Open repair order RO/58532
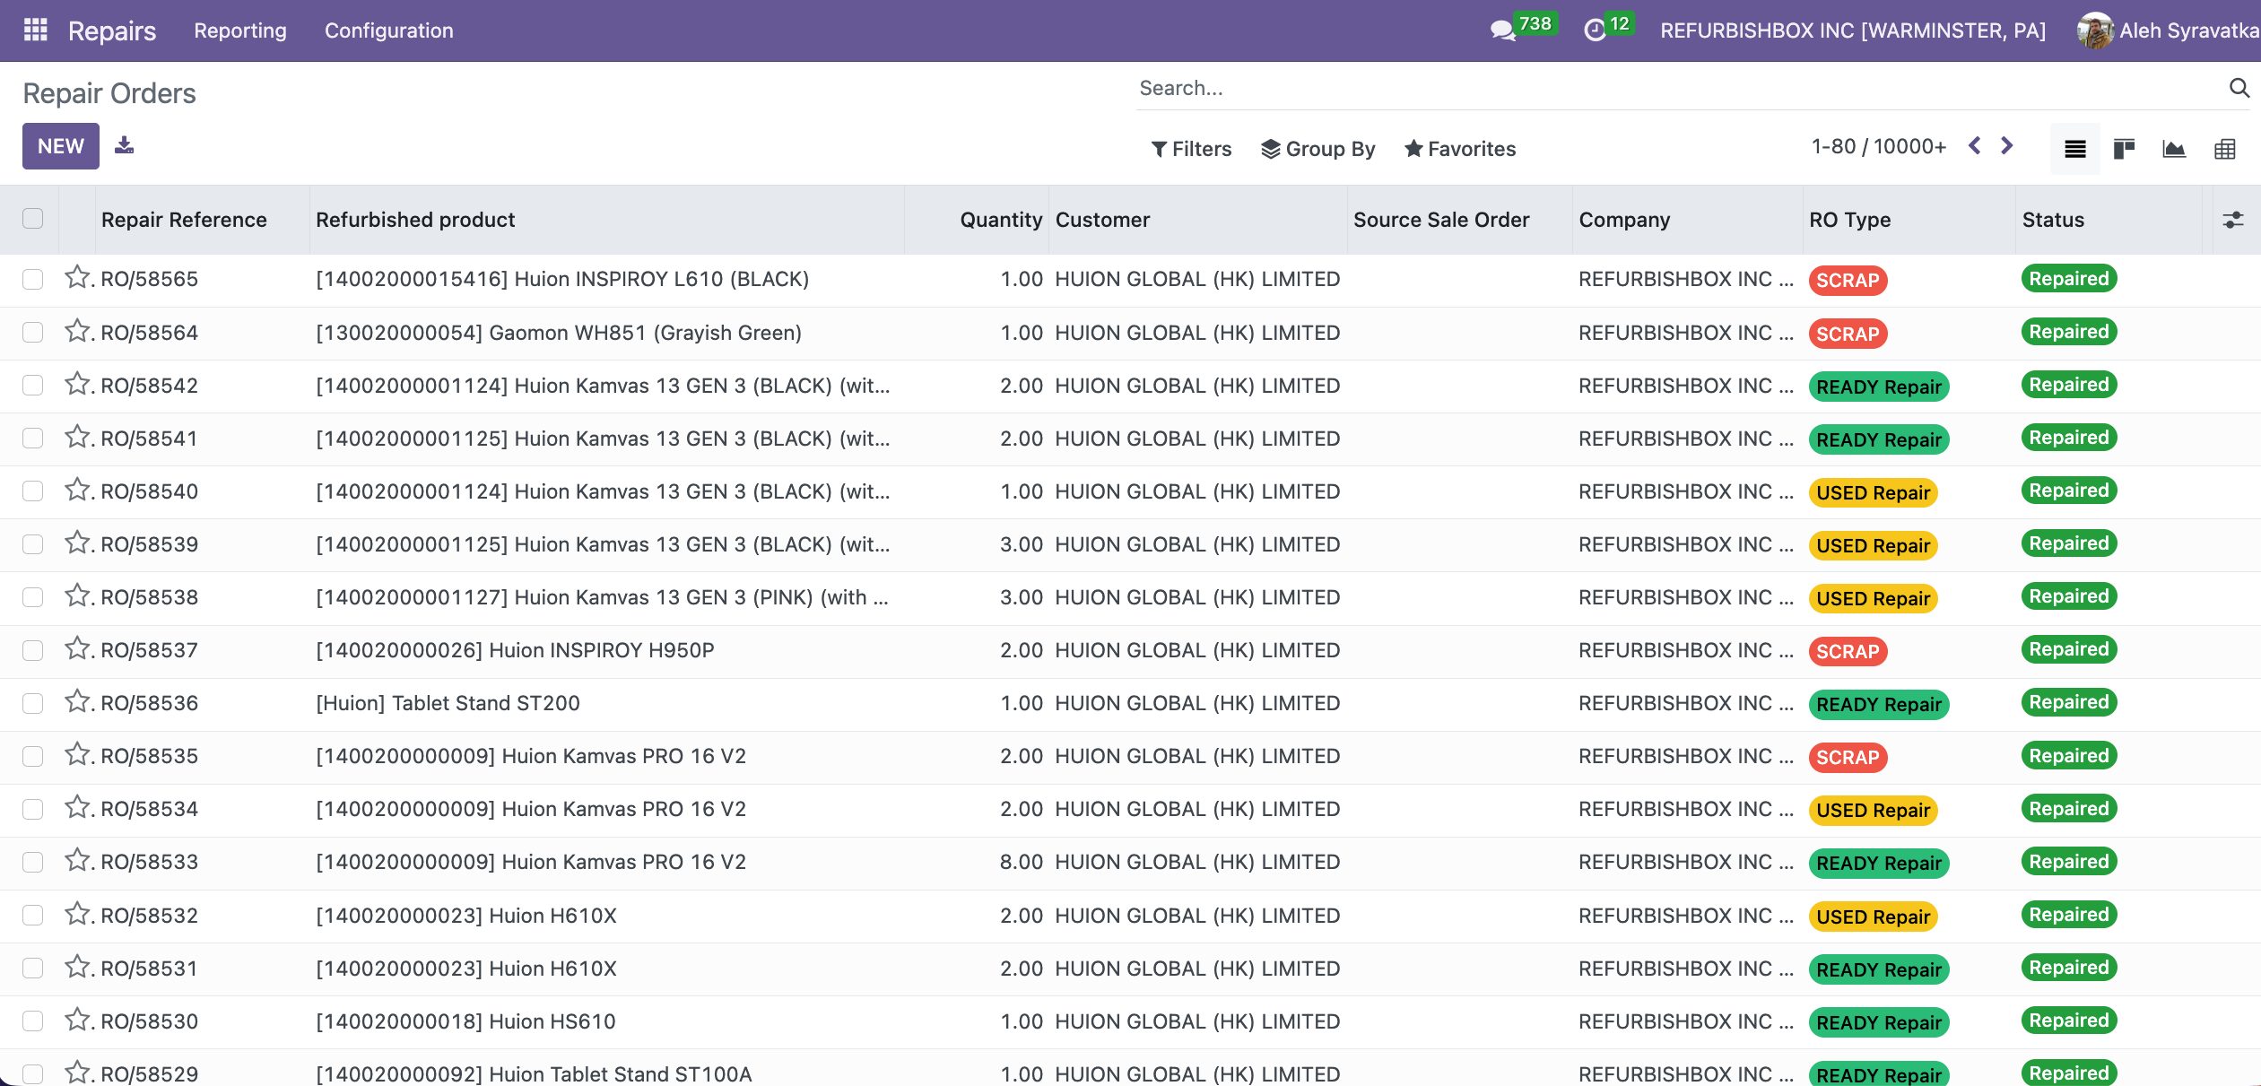 click(149, 916)
